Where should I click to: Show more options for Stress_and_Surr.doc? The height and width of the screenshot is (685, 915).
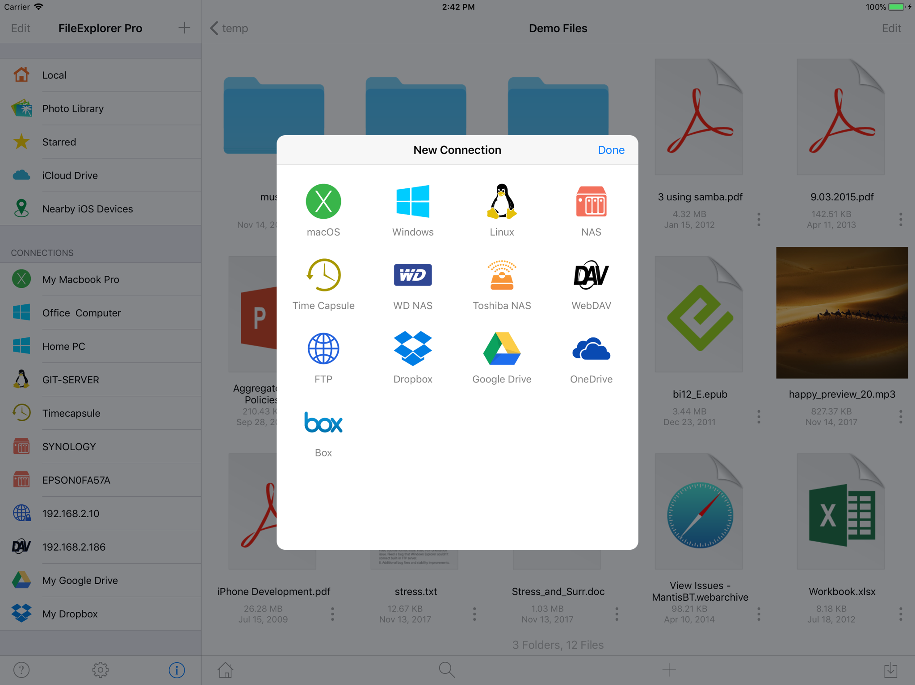point(617,614)
